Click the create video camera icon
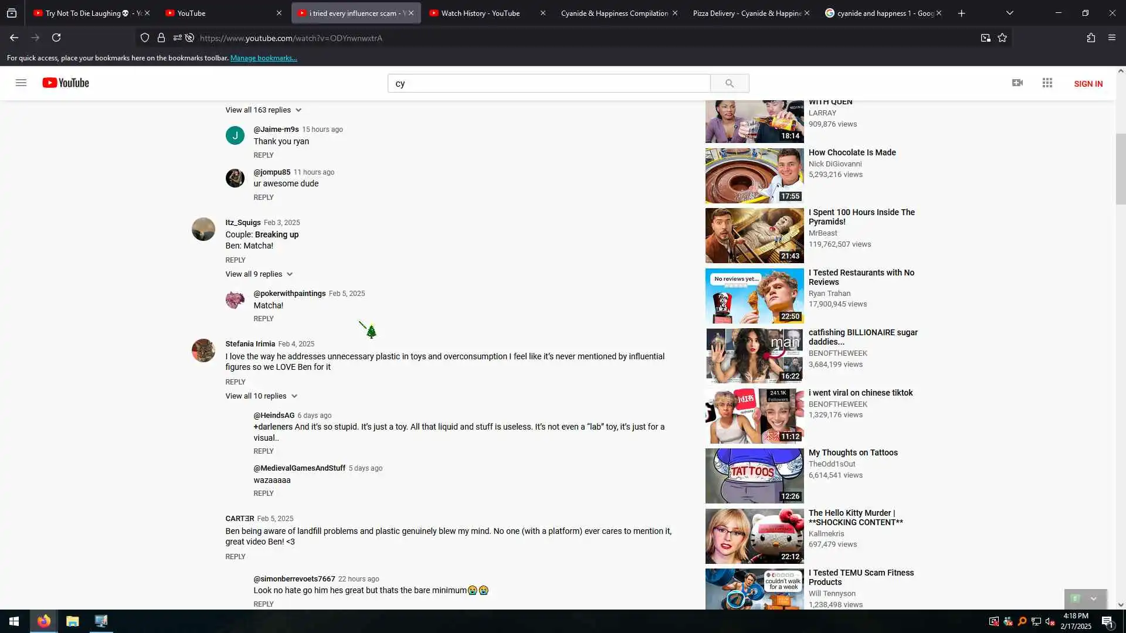Screen dimensions: 1126x633 point(1018,83)
